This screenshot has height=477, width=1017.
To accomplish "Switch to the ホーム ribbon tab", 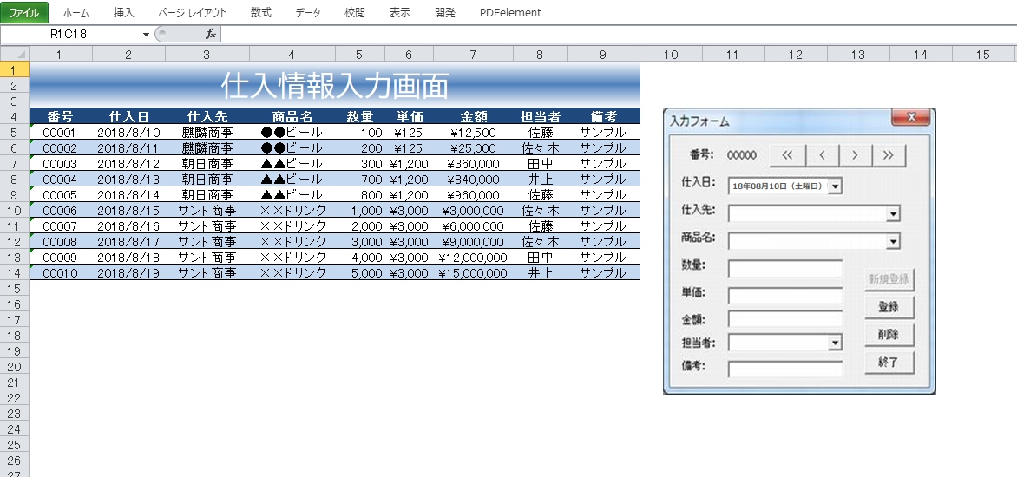I will point(75,12).
